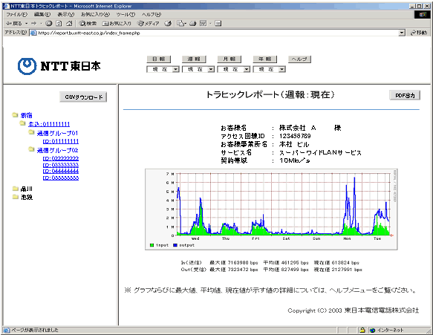Click the 通信グループ02 folder icon
Image resolution: width=433 pixels, height=335 pixels.
coord(31,150)
